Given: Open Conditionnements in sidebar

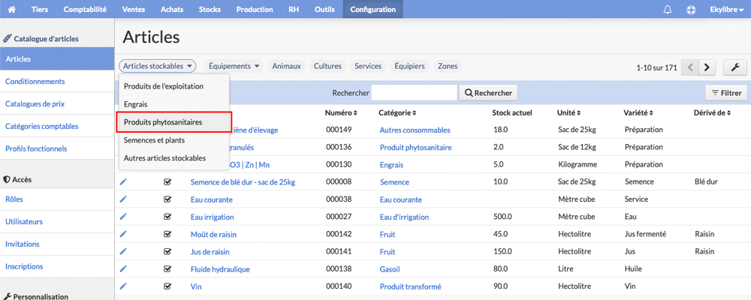Looking at the screenshot, I should coord(57,81).
